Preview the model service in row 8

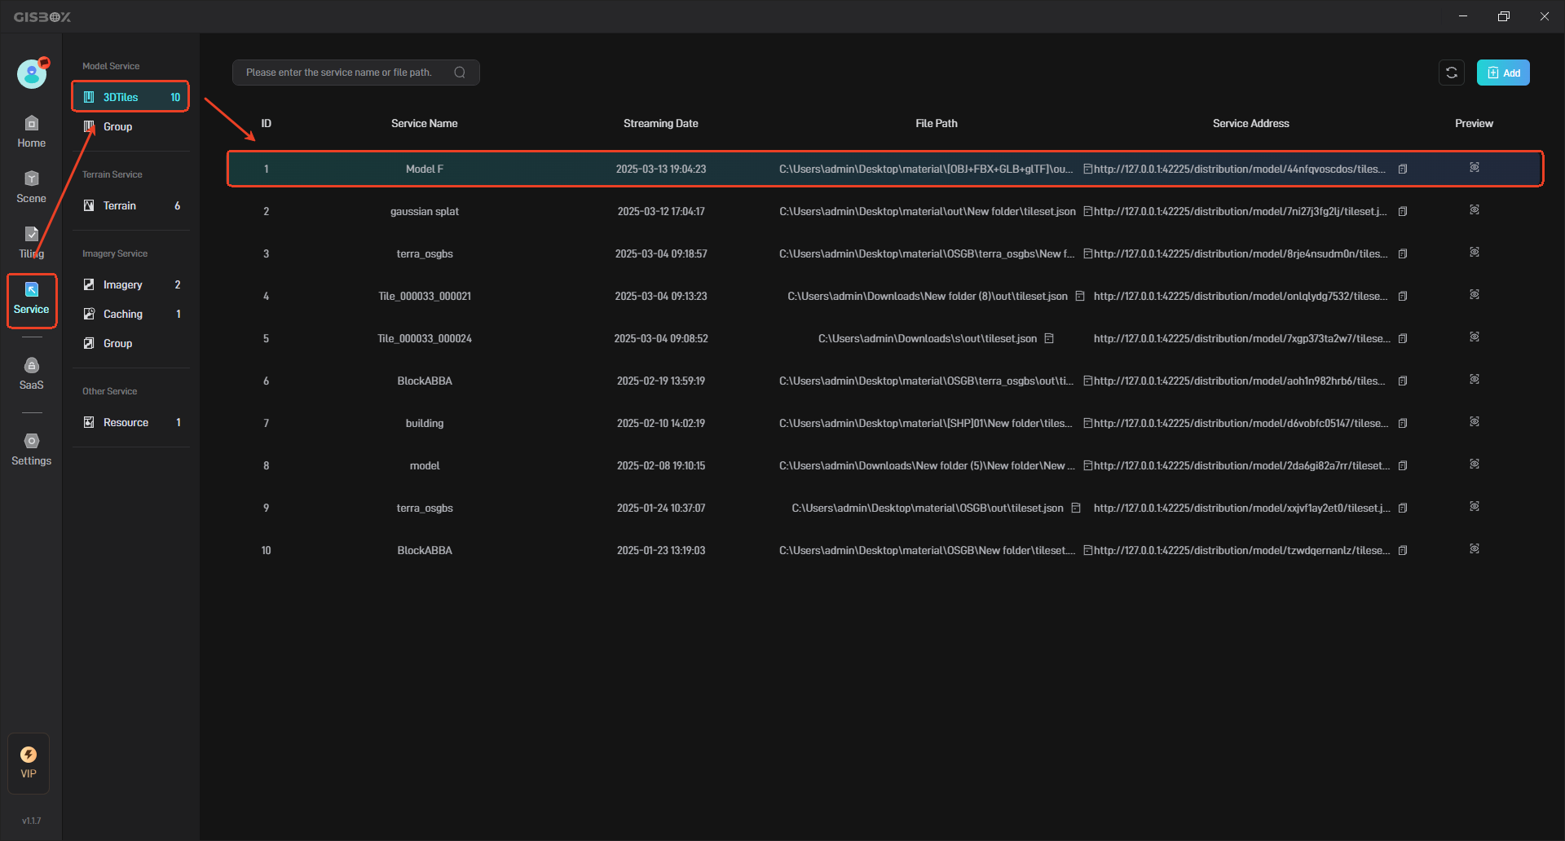pos(1475,464)
